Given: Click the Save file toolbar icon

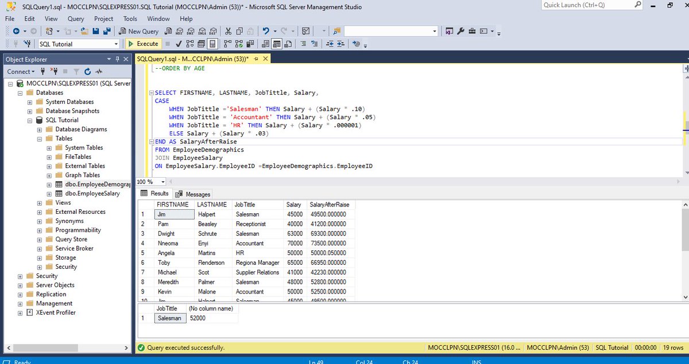Looking at the screenshot, I should [95, 31].
